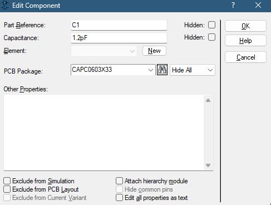This screenshot has width=271, height=205.
Task: Open the Hide All visibility dropdown
Action: pyautogui.click(x=193, y=70)
